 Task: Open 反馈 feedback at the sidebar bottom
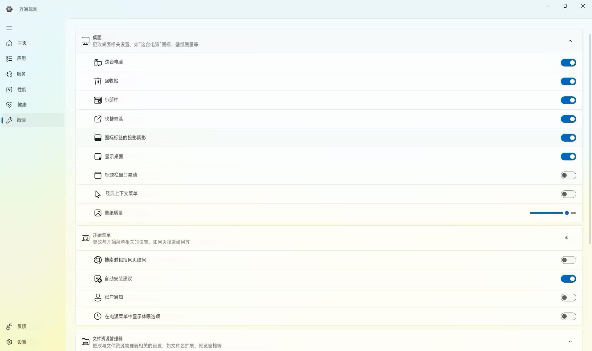click(22, 326)
